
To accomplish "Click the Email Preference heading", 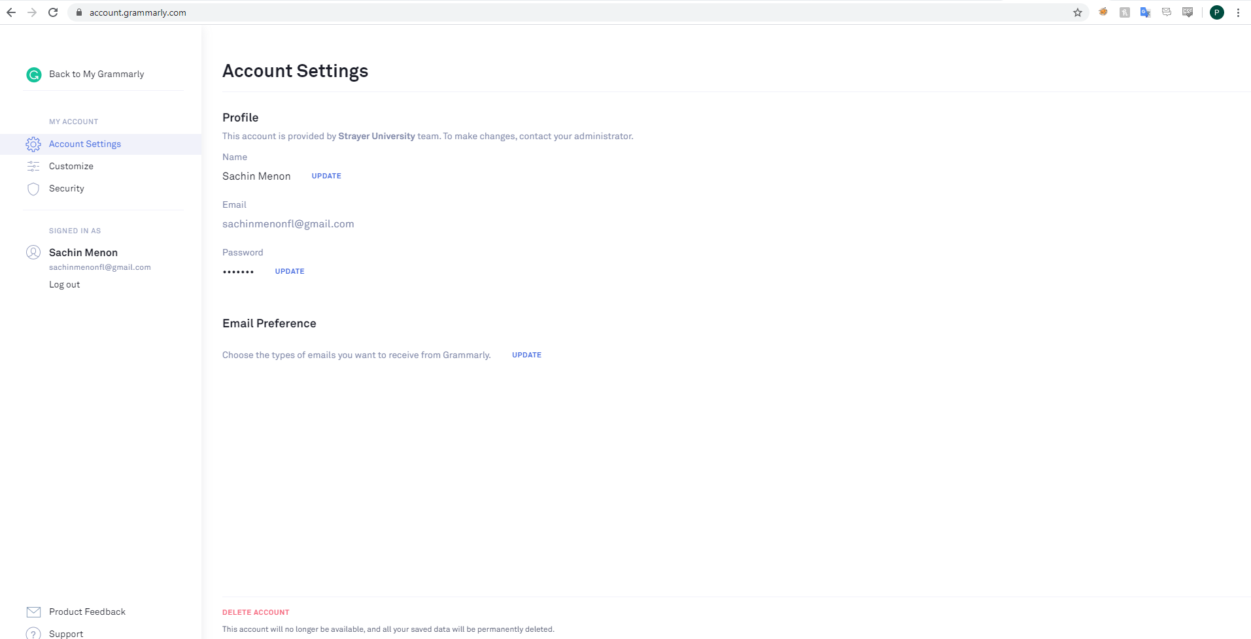I will pyautogui.click(x=269, y=323).
